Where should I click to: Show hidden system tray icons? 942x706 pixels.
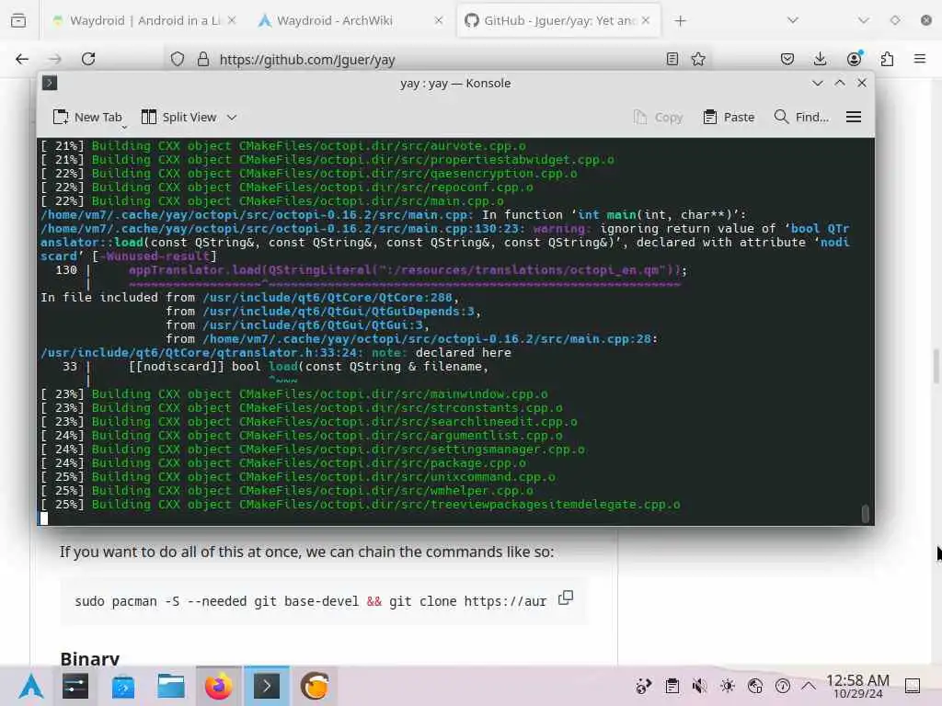[x=809, y=686]
